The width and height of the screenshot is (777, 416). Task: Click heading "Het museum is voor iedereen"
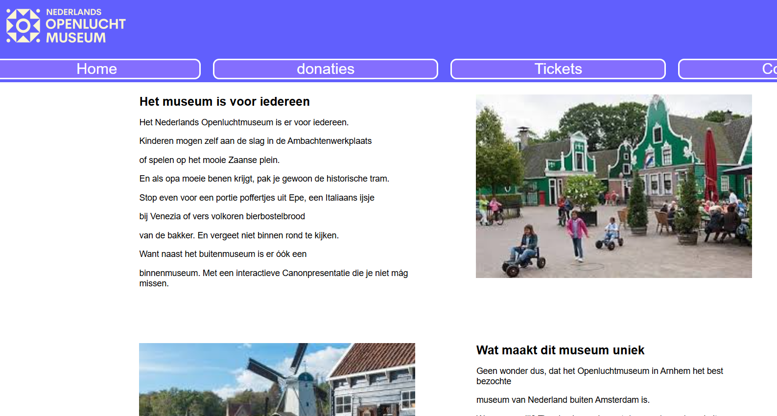(224, 101)
